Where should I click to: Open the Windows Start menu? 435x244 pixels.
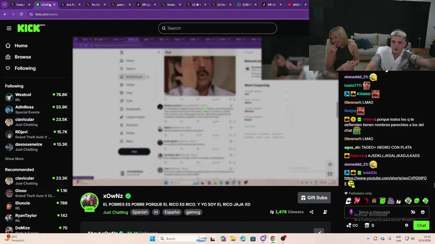click(152, 239)
